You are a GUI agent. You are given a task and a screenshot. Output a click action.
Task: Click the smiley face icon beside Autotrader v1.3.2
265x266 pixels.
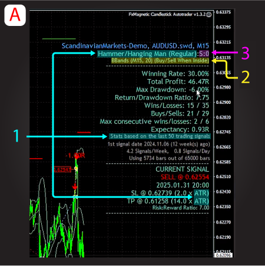click(x=209, y=14)
